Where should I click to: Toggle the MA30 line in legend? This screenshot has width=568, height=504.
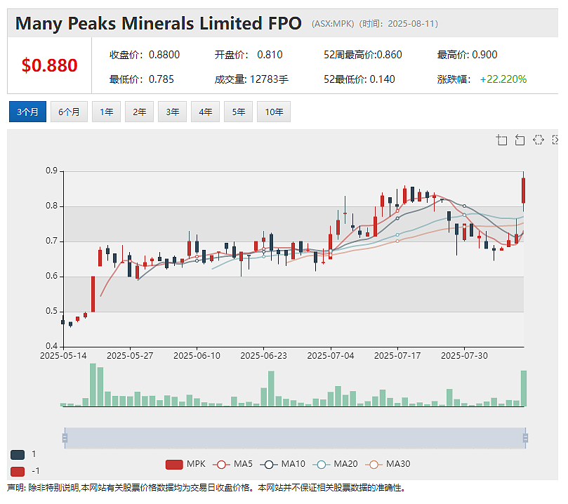click(388, 464)
